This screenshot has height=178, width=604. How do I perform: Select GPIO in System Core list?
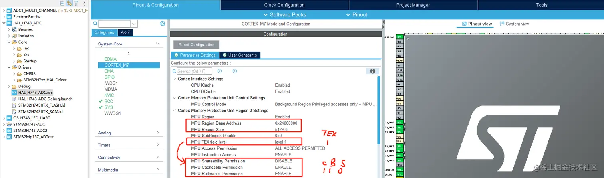[x=109, y=77]
